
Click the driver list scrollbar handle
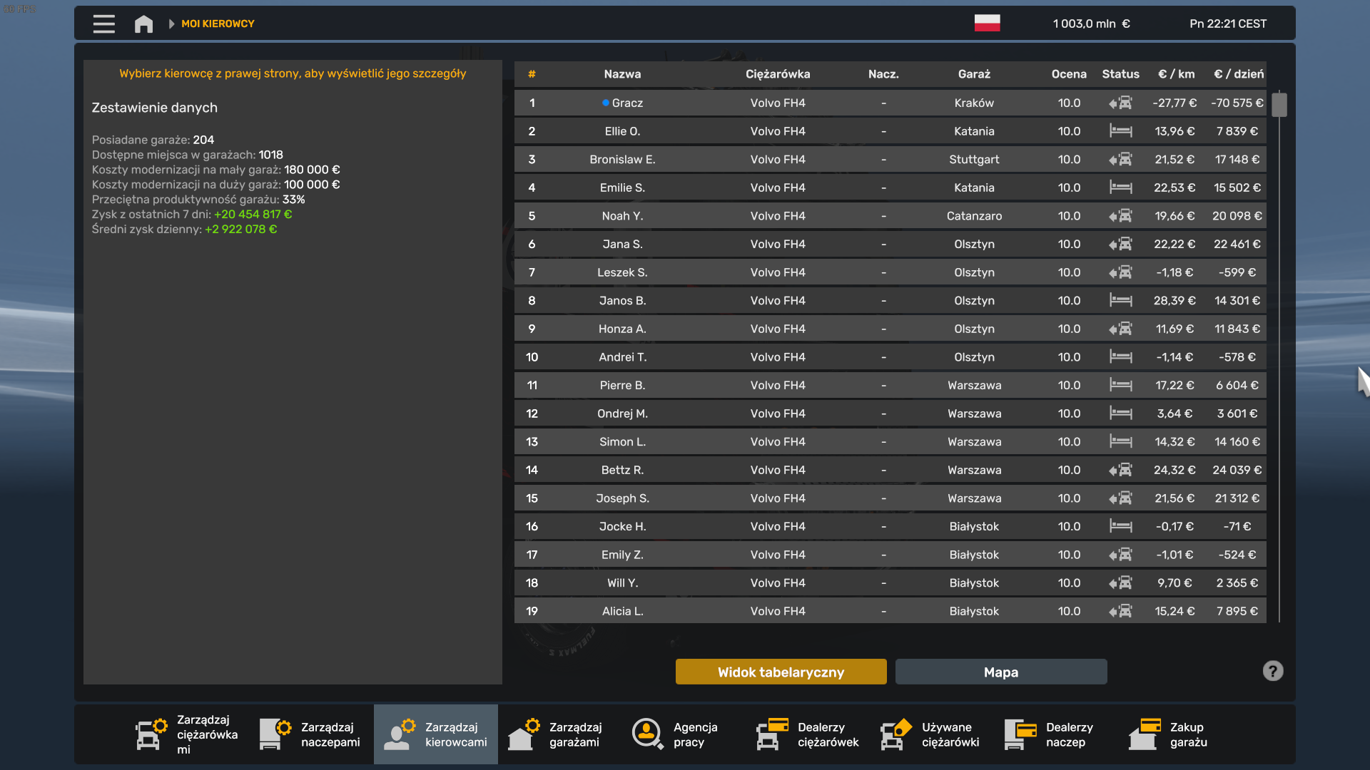[x=1279, y=105]
